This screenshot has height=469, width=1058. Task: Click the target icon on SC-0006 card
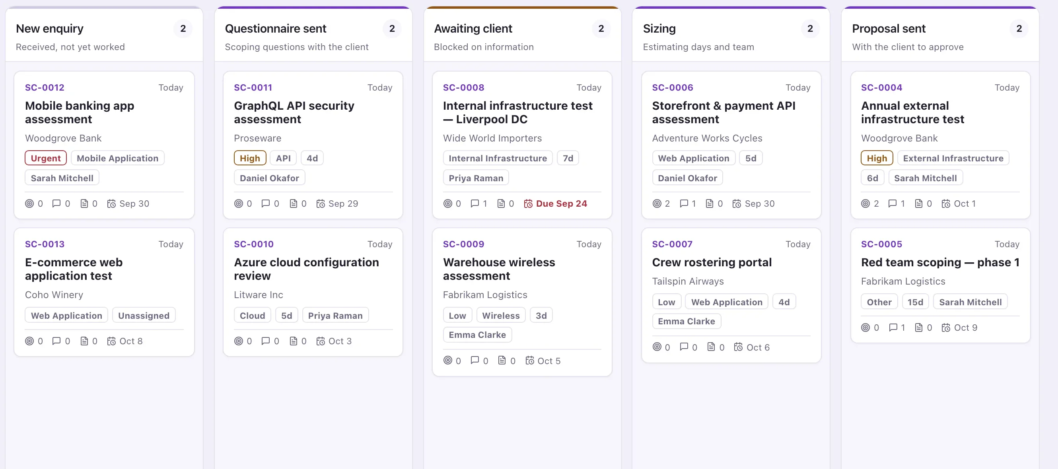click(x=657, y=203)
